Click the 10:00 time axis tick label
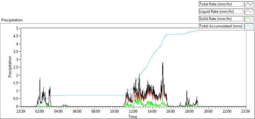Viewport: 255px width, 119px height. pos(115,112)
